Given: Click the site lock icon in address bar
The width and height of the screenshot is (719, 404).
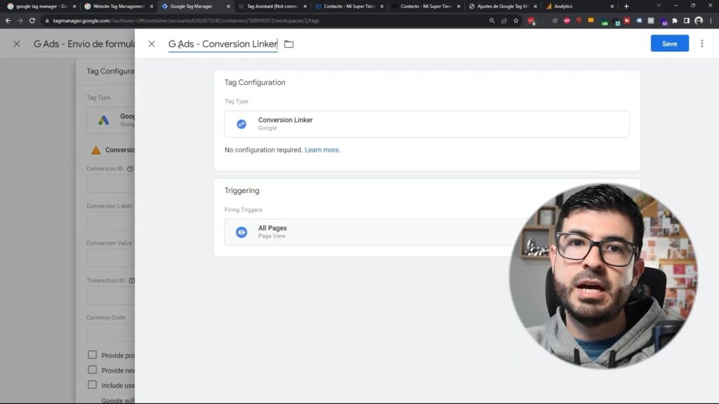Looking at the screenshot, I should [x=47, y=20].
